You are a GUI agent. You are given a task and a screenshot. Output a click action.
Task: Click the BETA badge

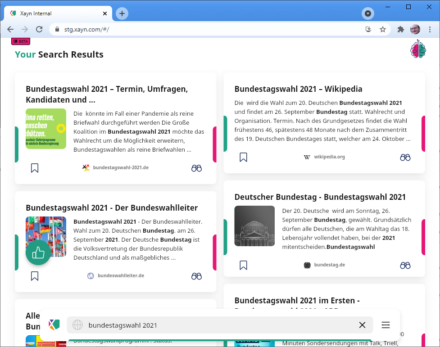(21, 41)
